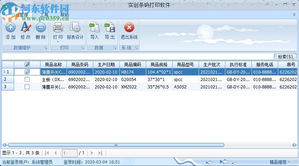Image resolution: width=299 pixels, height=166 pixels.
Task: Click the page number input box
Action: coord(70,153)
